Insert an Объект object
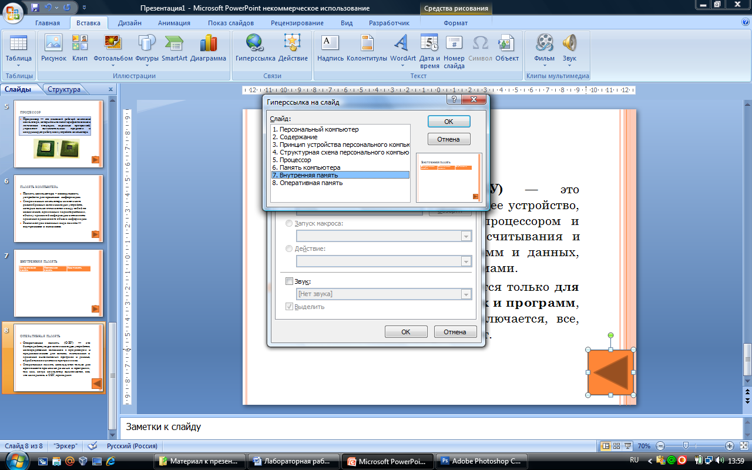The width and height of the screenshot is (752, 470). pos(507,48)
